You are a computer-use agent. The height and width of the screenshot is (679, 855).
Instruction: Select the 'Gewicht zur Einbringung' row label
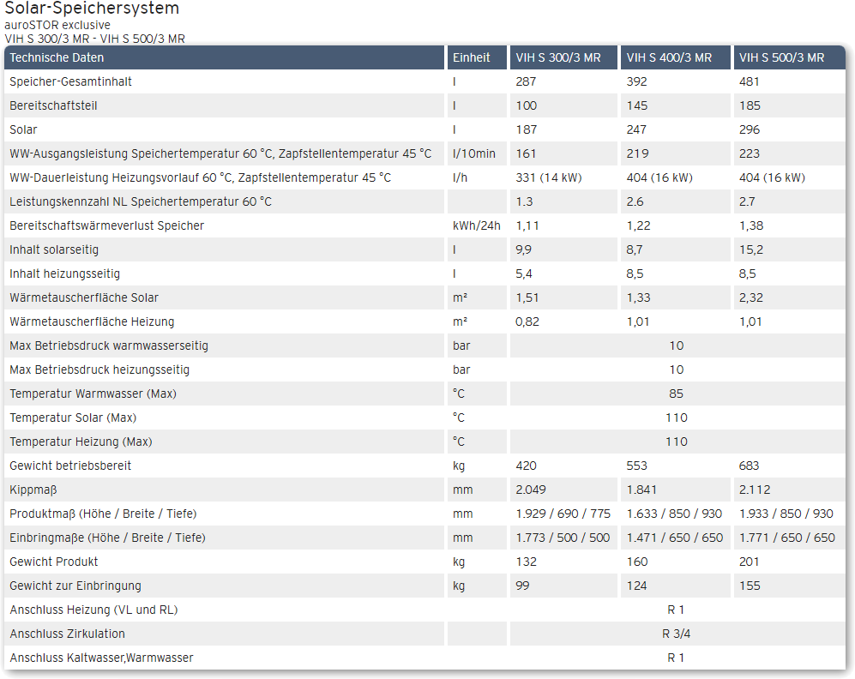click(x=75, y=586)
